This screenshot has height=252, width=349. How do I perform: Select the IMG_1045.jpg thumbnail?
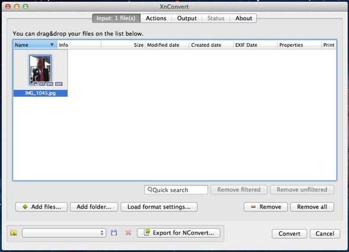40,70
